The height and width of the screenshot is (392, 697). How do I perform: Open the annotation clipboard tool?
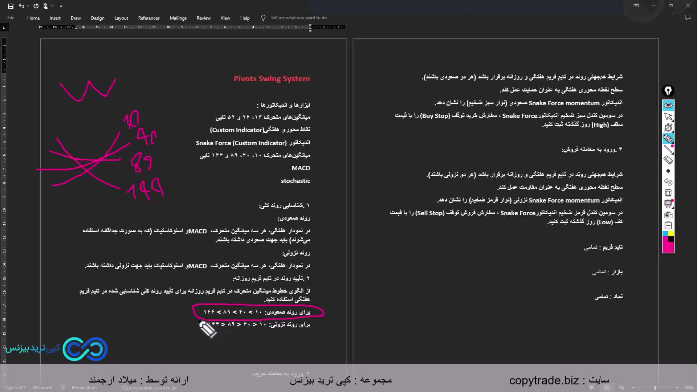(x=668, y=225)
